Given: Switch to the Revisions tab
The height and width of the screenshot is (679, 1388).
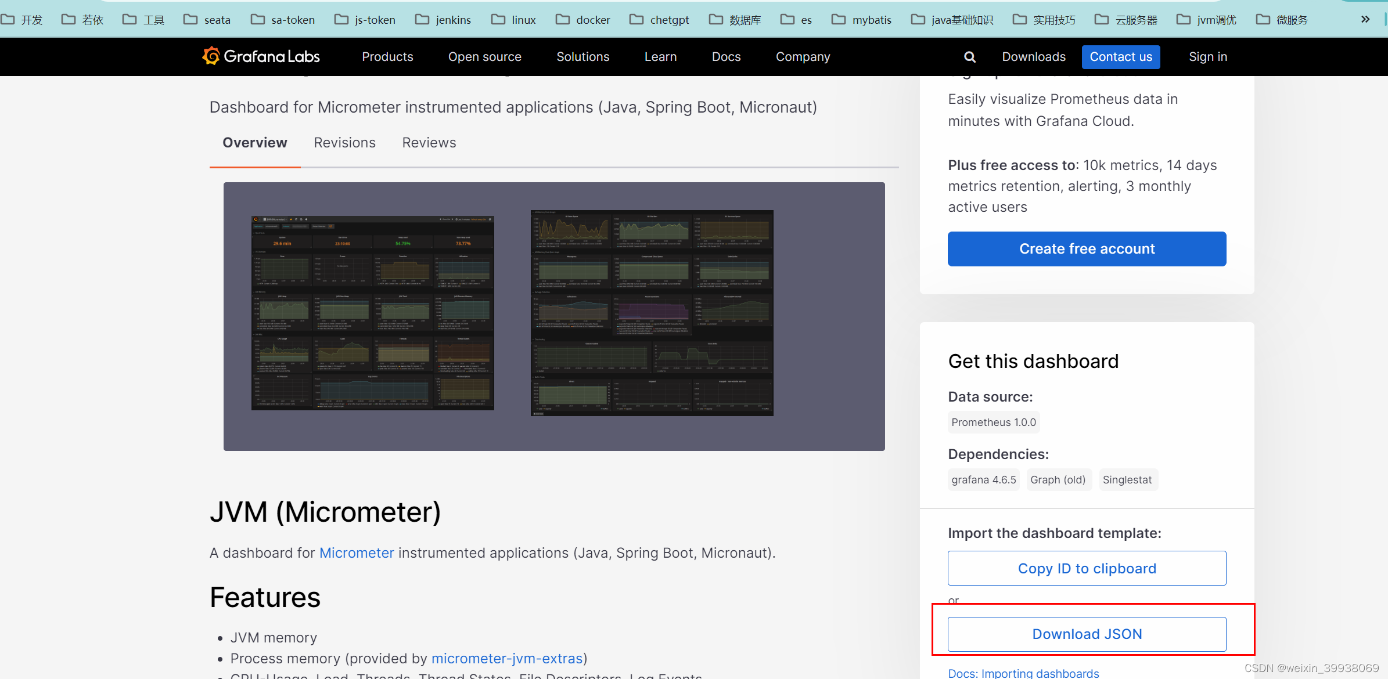Looking at the screenshot, I should click(x=344, y=143).
